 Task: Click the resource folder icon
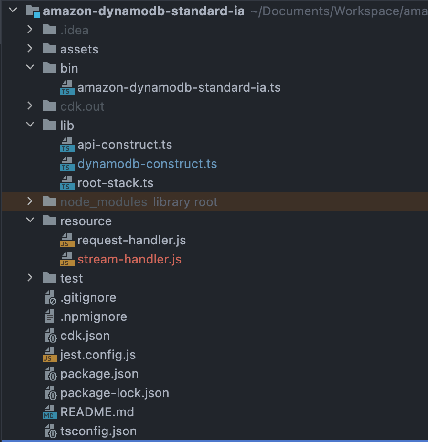pyautogui.click(x=50, y=221)
